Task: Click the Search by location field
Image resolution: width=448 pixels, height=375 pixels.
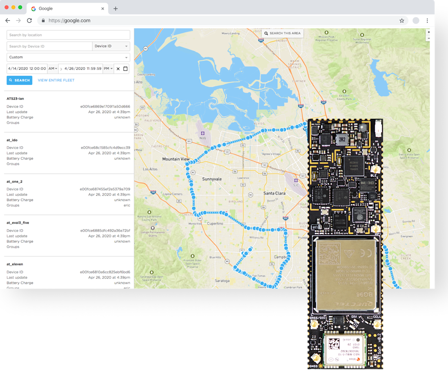Action: tap(68, 35)
